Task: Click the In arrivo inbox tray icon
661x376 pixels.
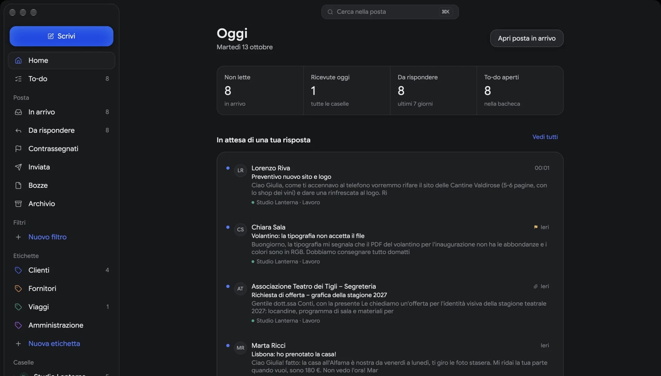Action: [x=18, y=112]
